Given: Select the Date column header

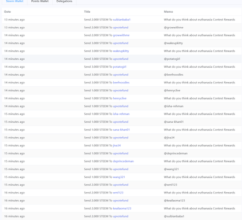Looking at the screenshot, I should tap(8, 12).
